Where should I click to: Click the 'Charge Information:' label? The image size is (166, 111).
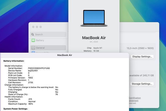click(14, 85)
